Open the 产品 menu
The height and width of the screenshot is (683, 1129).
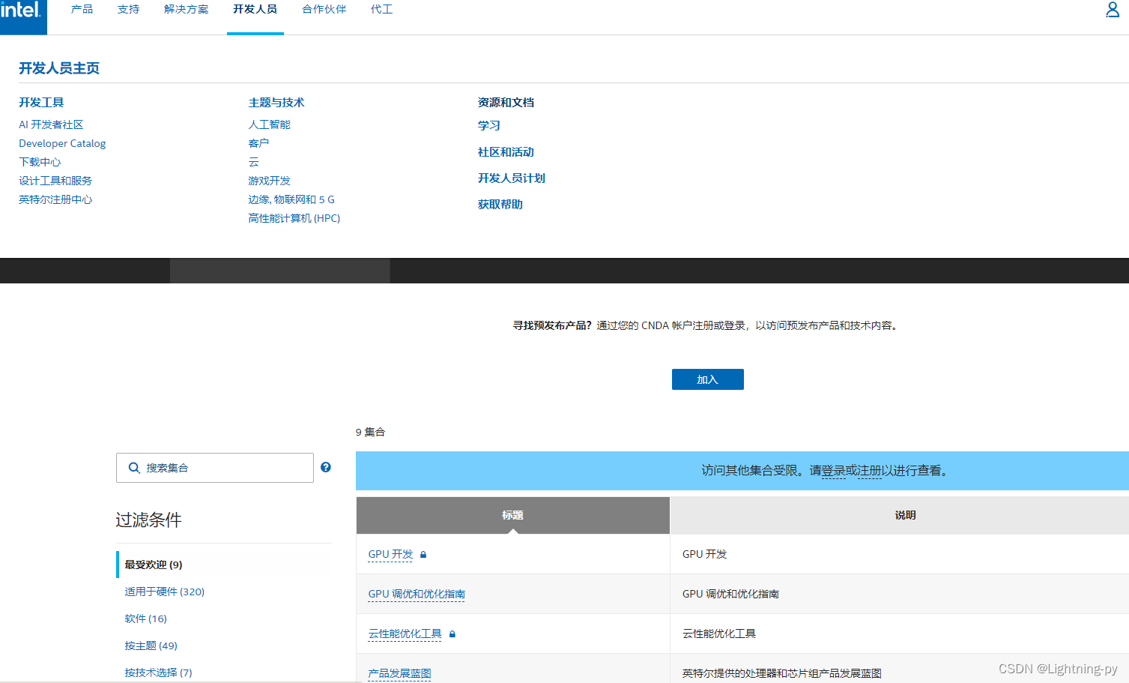coord(82,10)
